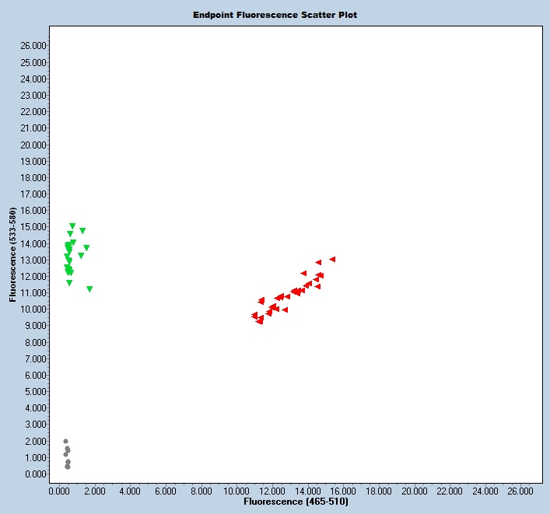Click the Endpoint Fluorescence Scatter Plot title
This screenshot has height=514, width=550.
pyautogui.click(x=275, y=15)
